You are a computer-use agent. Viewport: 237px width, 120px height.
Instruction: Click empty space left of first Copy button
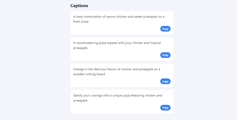pos(117,29)
